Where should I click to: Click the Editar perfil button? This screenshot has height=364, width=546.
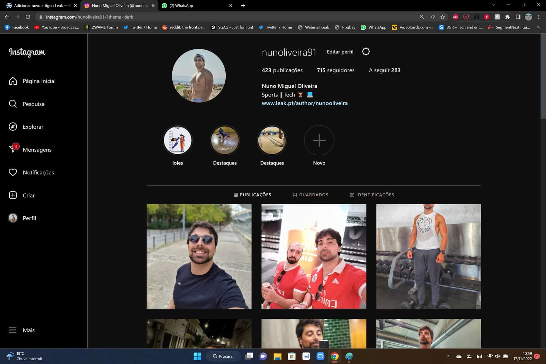click(x=340, y=52)
